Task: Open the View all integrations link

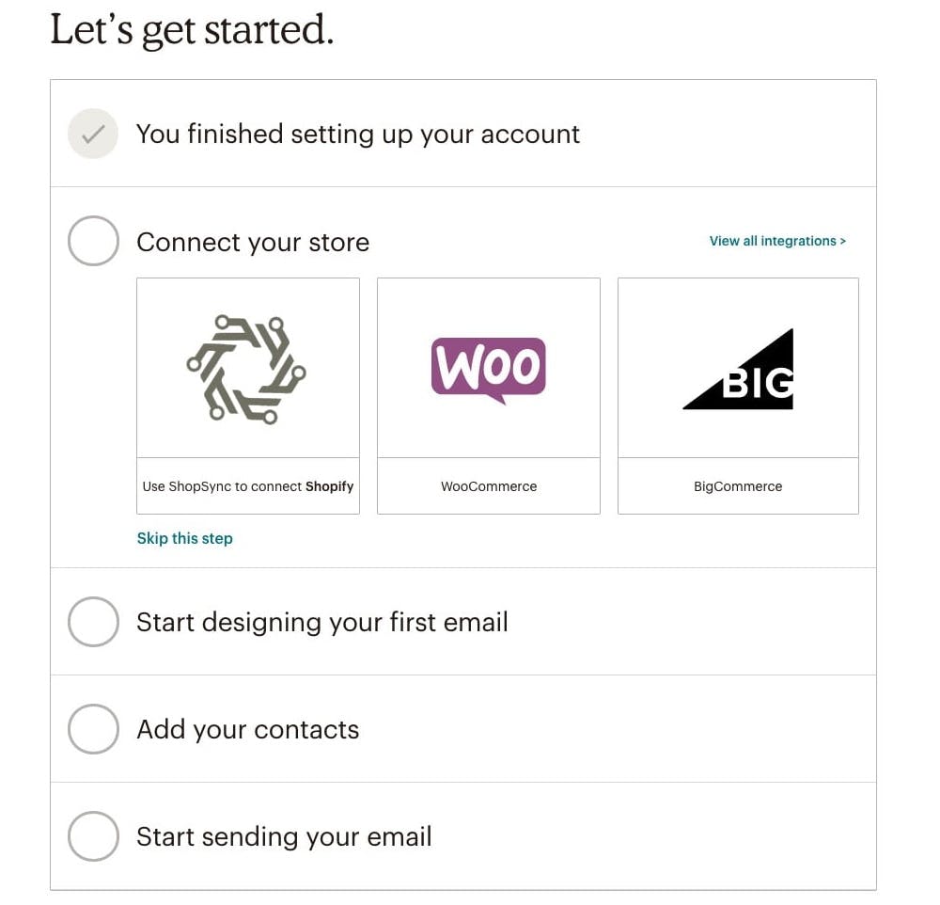Action: pos(773,241)
